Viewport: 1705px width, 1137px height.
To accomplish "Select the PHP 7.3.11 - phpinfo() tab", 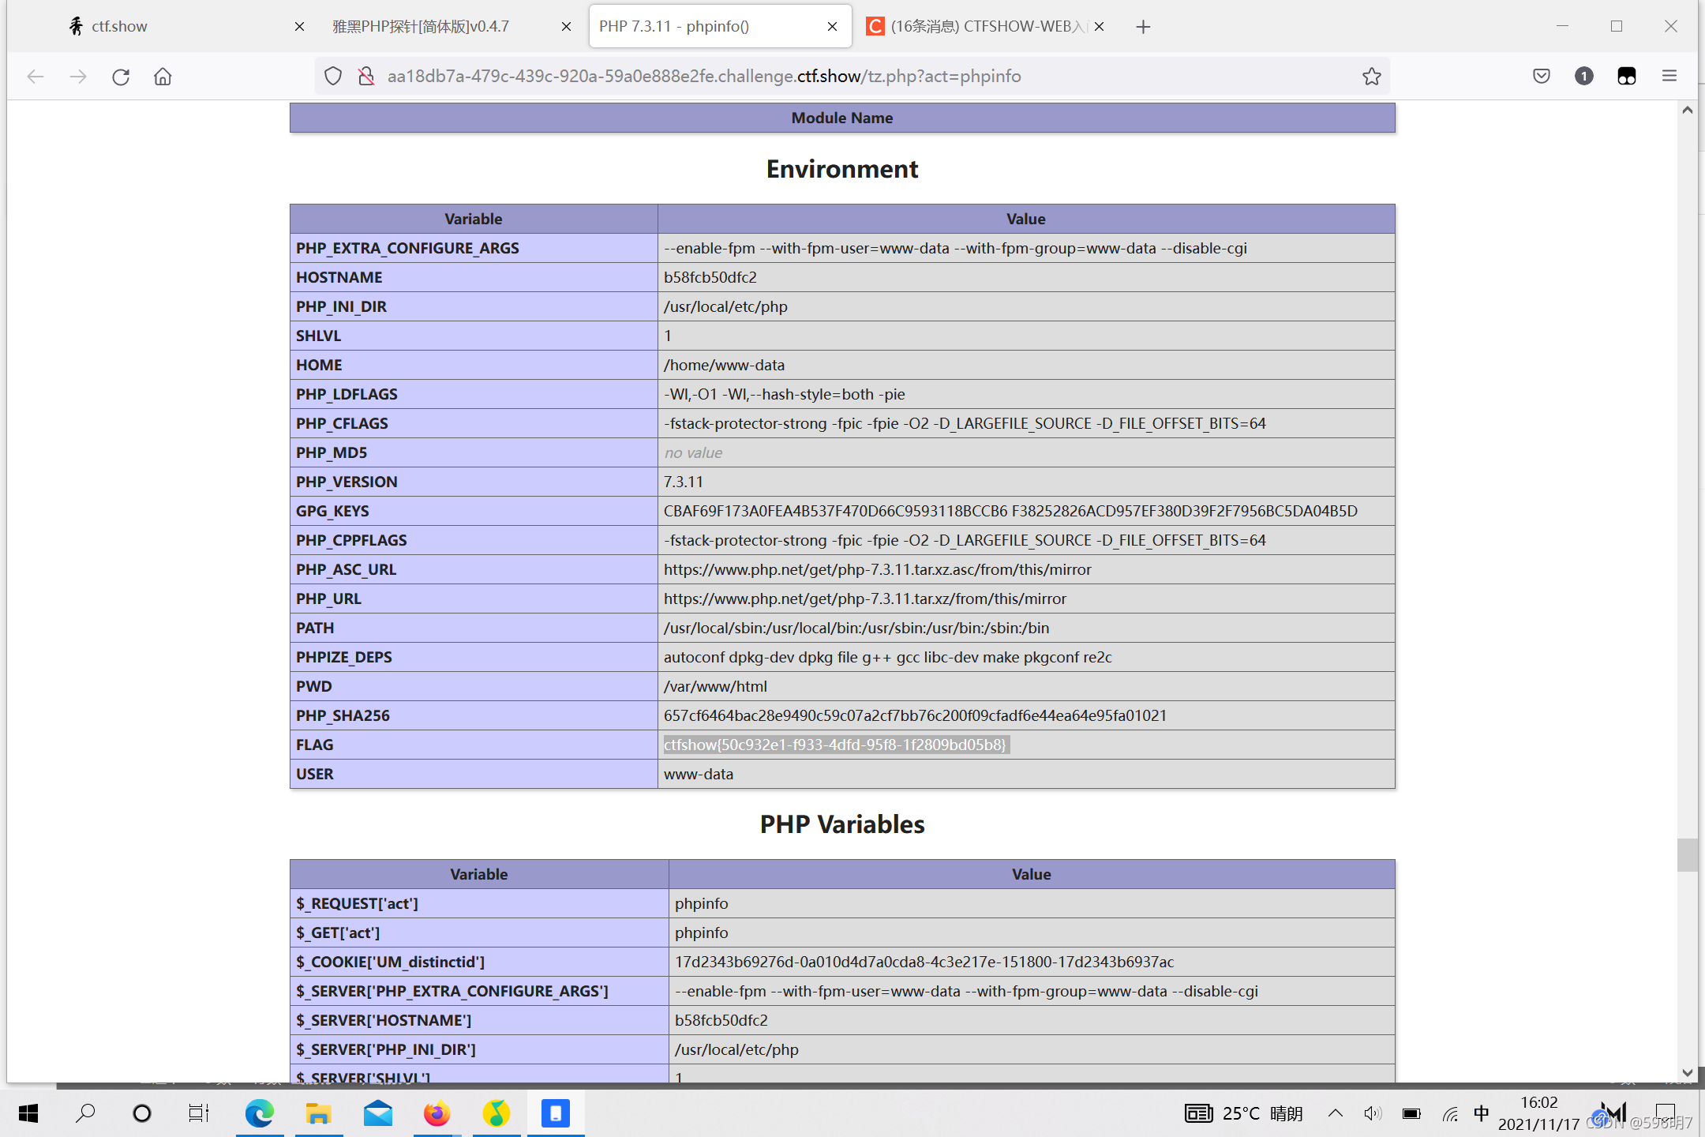I will pyautogui.click(x=719, y=27).
